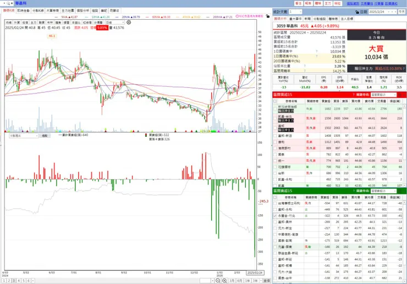Open the 日期 2025/2/24 date dropdown

coord(389,12)
